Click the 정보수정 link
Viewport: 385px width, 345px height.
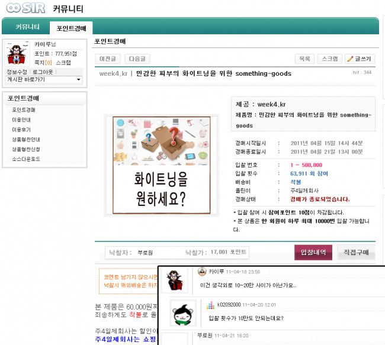pos(17,72)
